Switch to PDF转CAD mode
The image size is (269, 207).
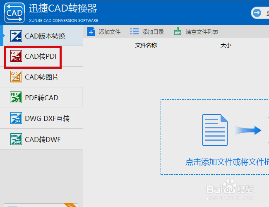41,98
